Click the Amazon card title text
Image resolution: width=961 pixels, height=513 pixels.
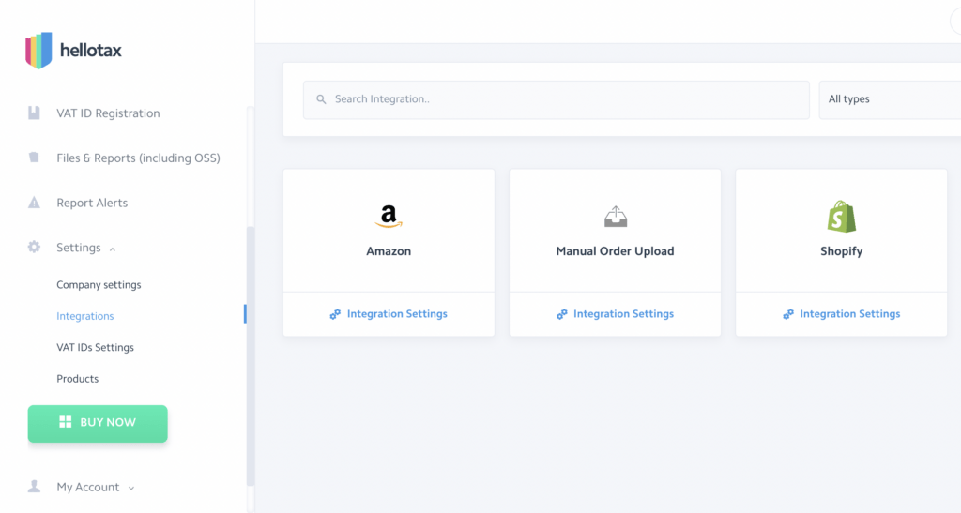389,251
